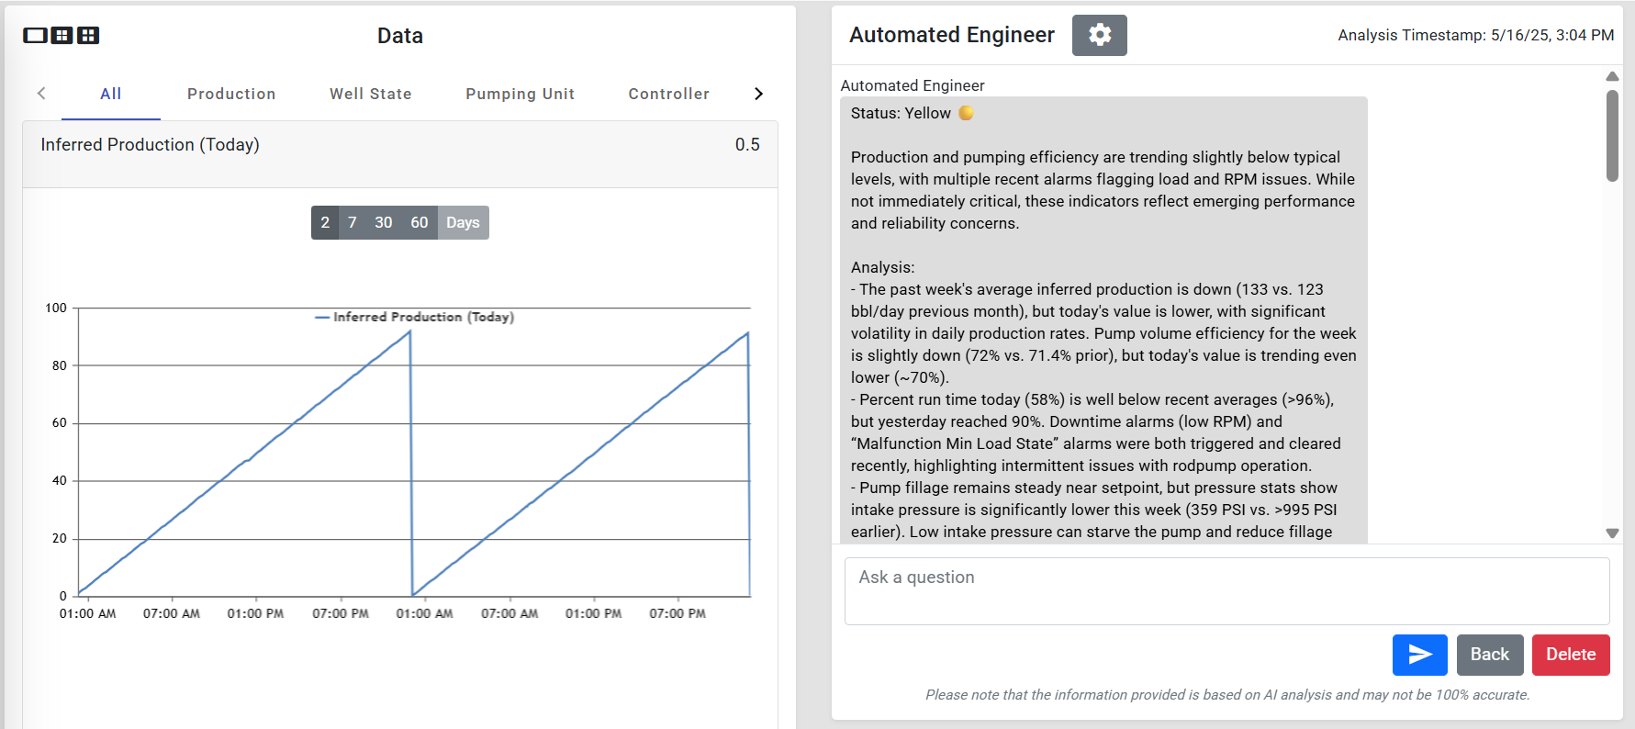Viewport: 1635px width, 729px height.
Task: Click the Days label beside range buttons
Action: click(463, 222)
